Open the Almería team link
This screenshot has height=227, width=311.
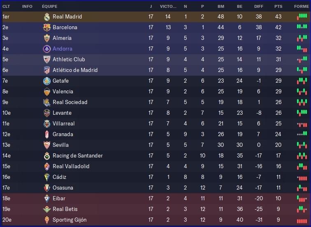click(x=62, y=38)
